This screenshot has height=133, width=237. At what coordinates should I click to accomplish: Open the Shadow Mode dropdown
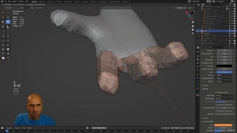click(225, 99)
